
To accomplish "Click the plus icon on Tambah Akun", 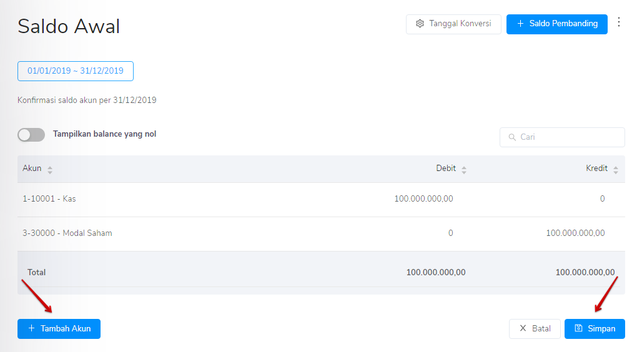I will [x=31, y=329].
